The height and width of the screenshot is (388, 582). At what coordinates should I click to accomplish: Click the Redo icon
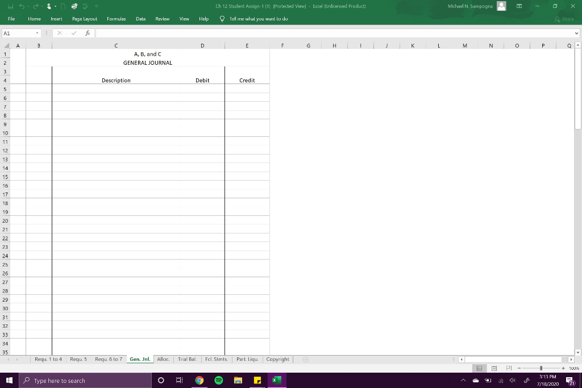tap(35, 6)
